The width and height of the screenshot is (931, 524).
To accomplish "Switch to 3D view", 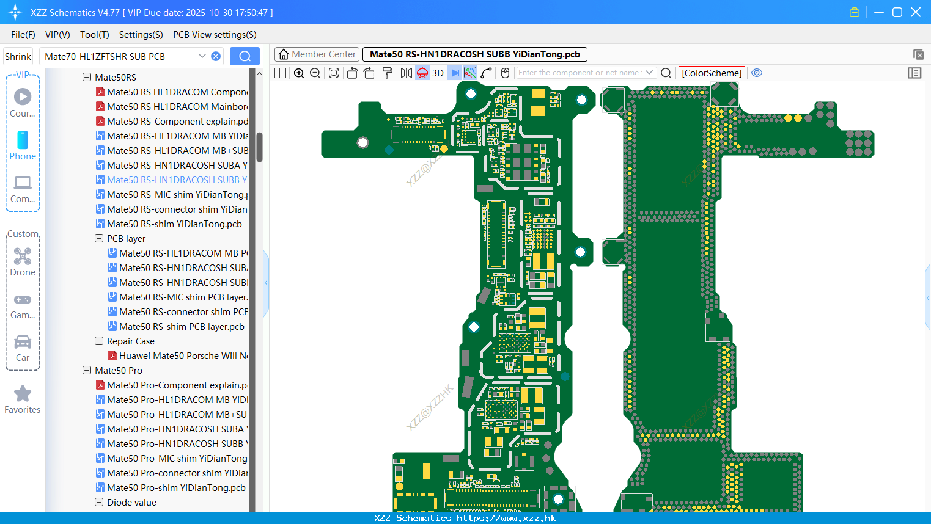I will 438,73.
